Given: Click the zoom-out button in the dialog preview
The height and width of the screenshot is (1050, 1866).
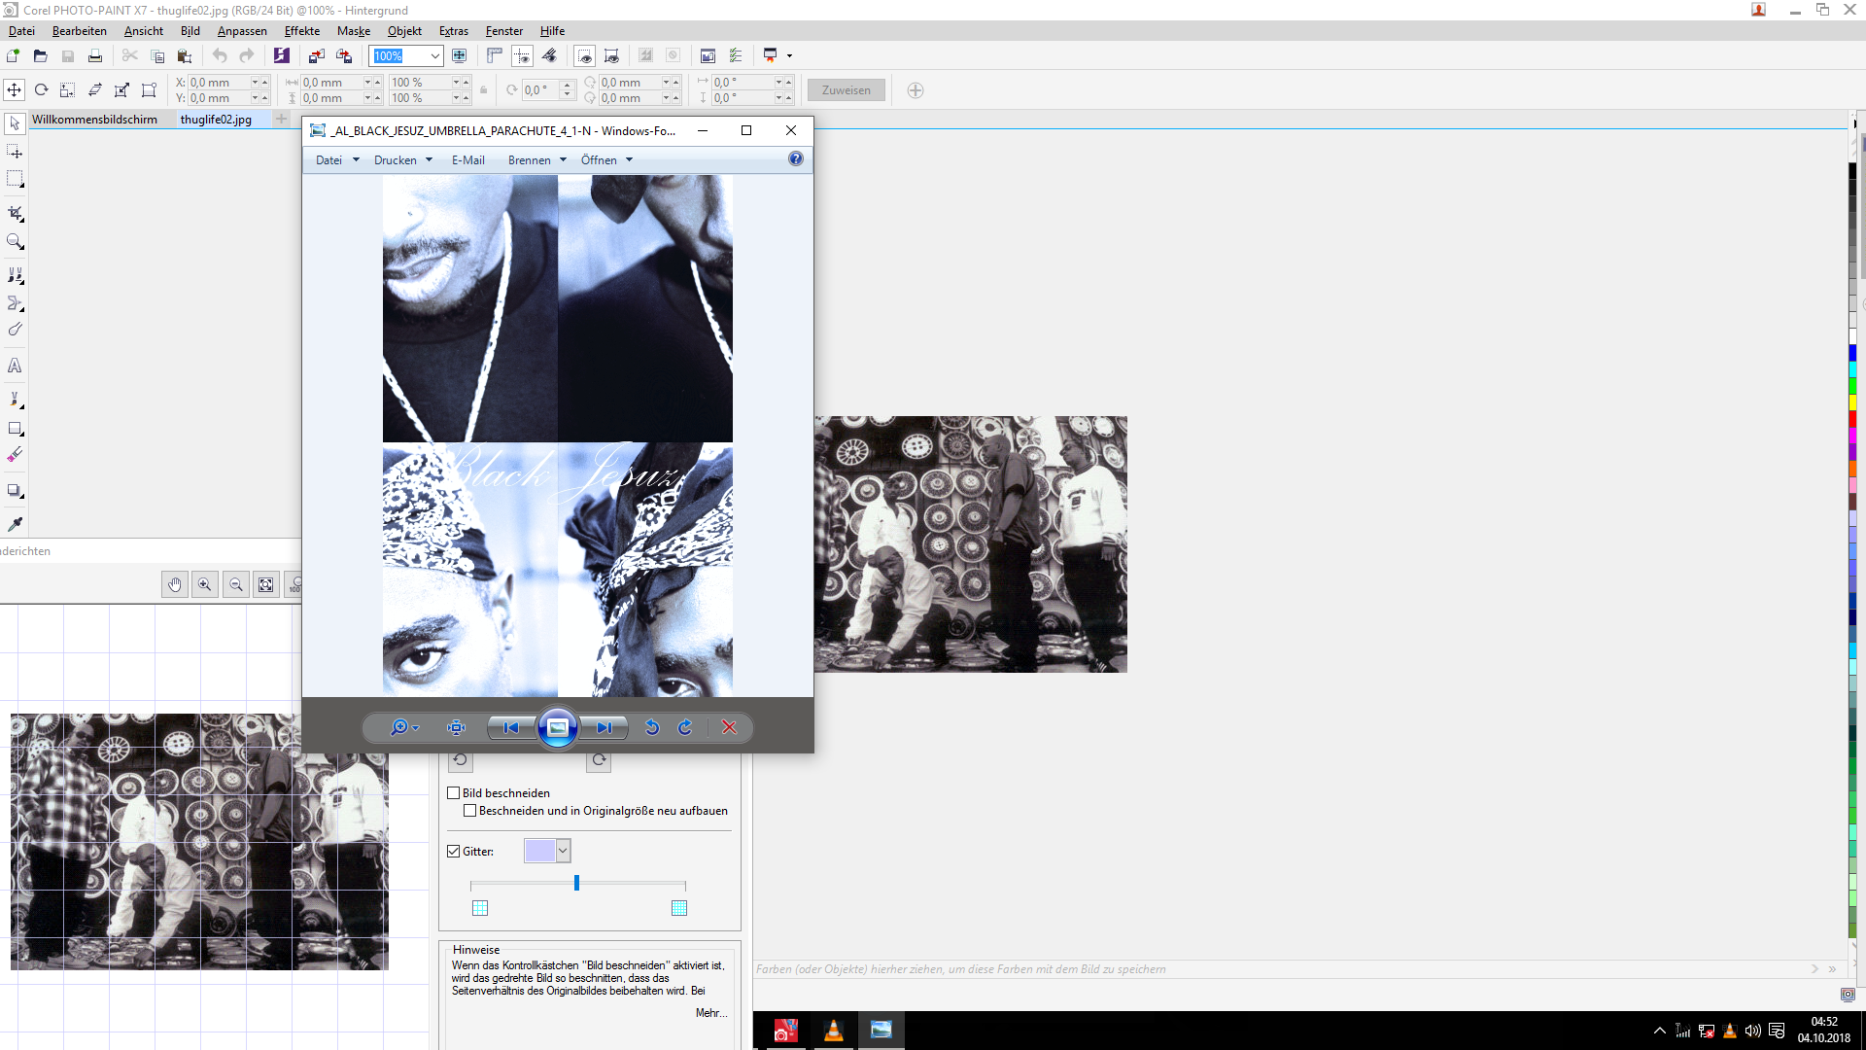Looking at the screenshot, I should (x=236, y=584).
